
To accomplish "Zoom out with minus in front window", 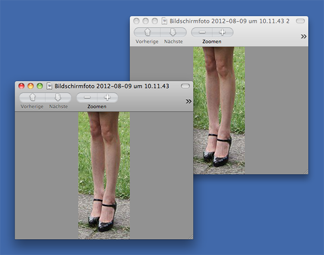I will pyautogui.click(x=87, y=97).
